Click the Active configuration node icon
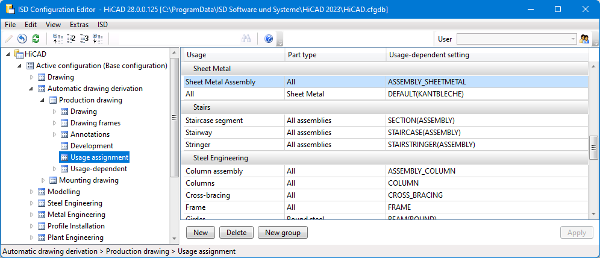 click(30, 66)
